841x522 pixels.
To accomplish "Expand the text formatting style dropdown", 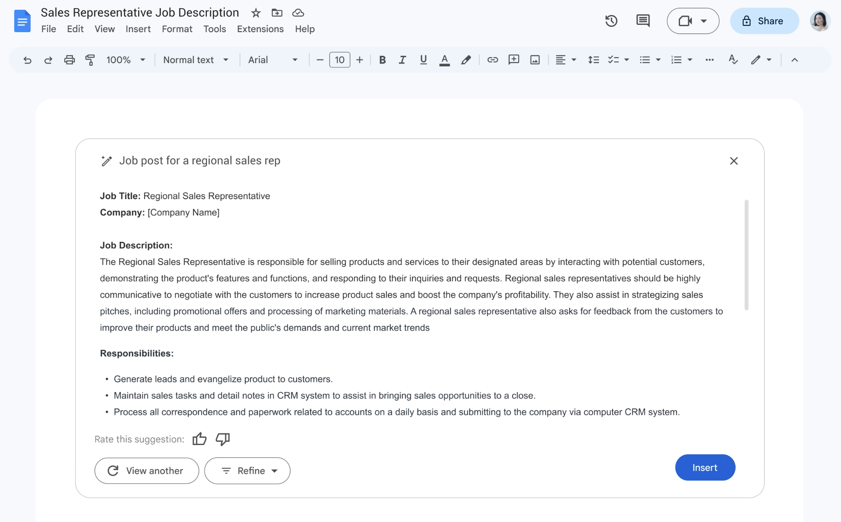I will 196,59.
